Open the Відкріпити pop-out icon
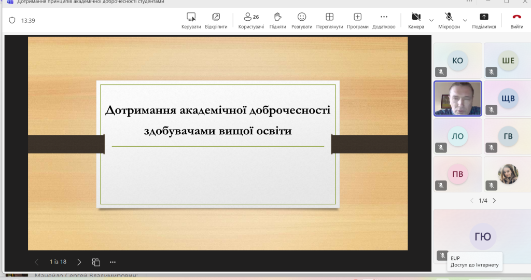 [x=216, y=17]
